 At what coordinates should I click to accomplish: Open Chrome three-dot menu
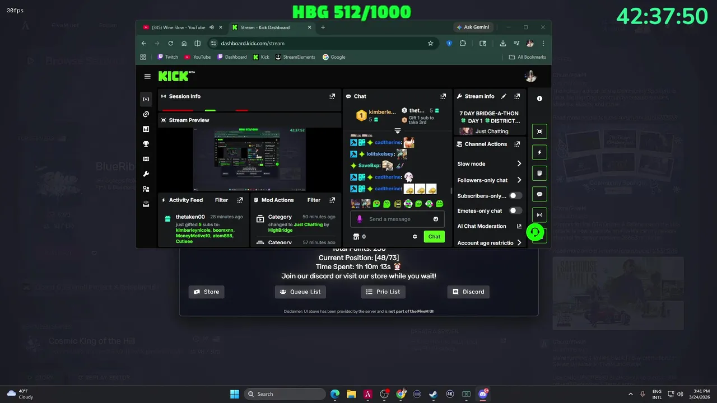(543, 43)
